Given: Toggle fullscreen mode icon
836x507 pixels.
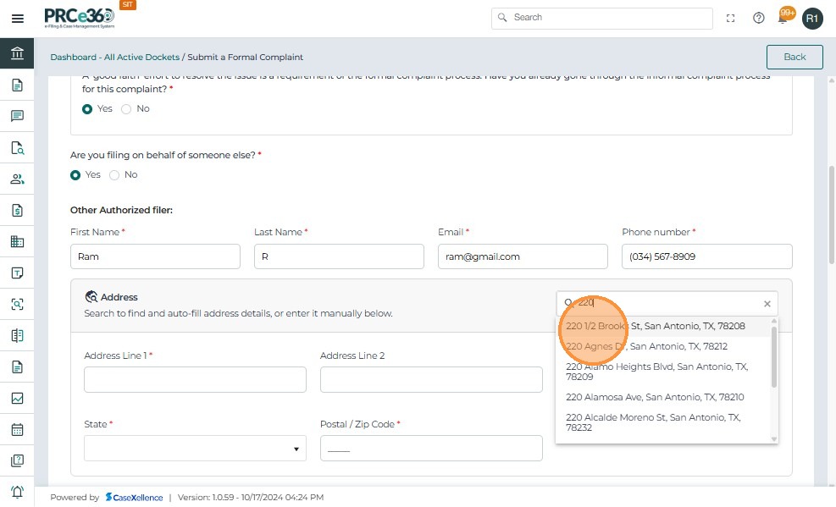Looking at the screenshot, I should [731, 18].
